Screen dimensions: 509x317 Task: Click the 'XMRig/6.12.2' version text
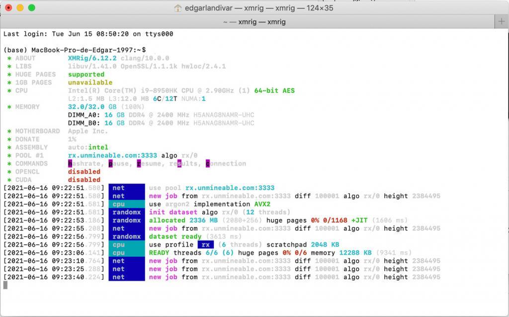(x=92, y=58)
